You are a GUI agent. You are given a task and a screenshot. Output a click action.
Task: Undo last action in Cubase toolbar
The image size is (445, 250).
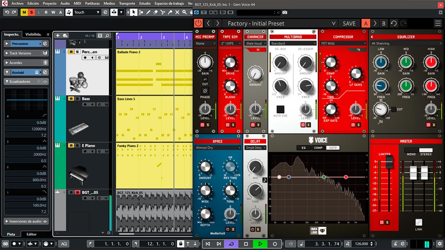point(7,12)
